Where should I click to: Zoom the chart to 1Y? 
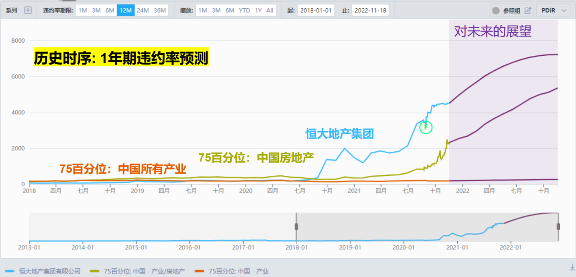[x=258, y=10]
